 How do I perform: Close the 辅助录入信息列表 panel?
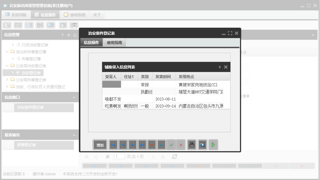pos(226,67)
